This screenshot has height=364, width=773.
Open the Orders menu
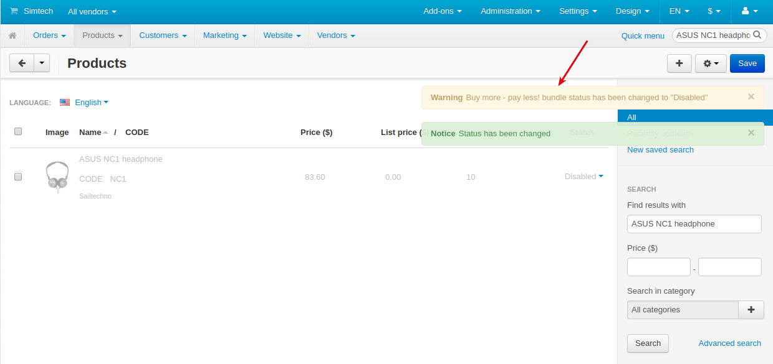(49, 35)
